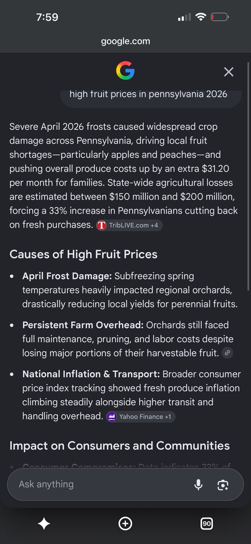Open link icon after Persistent Farm Overhead
The width and height of the screenshot is (251, 544).
pyautogui.click(x=228, y=353)
